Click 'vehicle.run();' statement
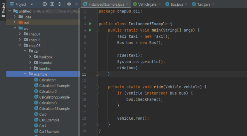The width and height of the screenshot is (247, 136). coord(133,118)
